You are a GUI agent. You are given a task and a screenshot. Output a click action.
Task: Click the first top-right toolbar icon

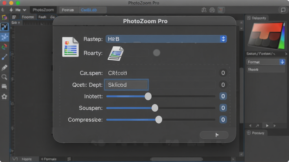click(x=204, y=10)
